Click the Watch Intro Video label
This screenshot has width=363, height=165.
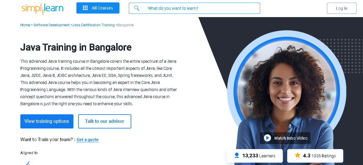click(x=291, y=138)
